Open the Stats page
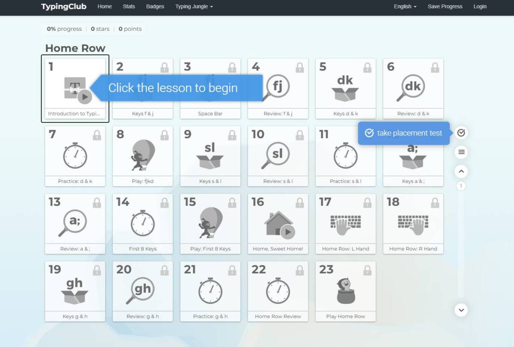This screenshot has width=514, height=347. 129,6
